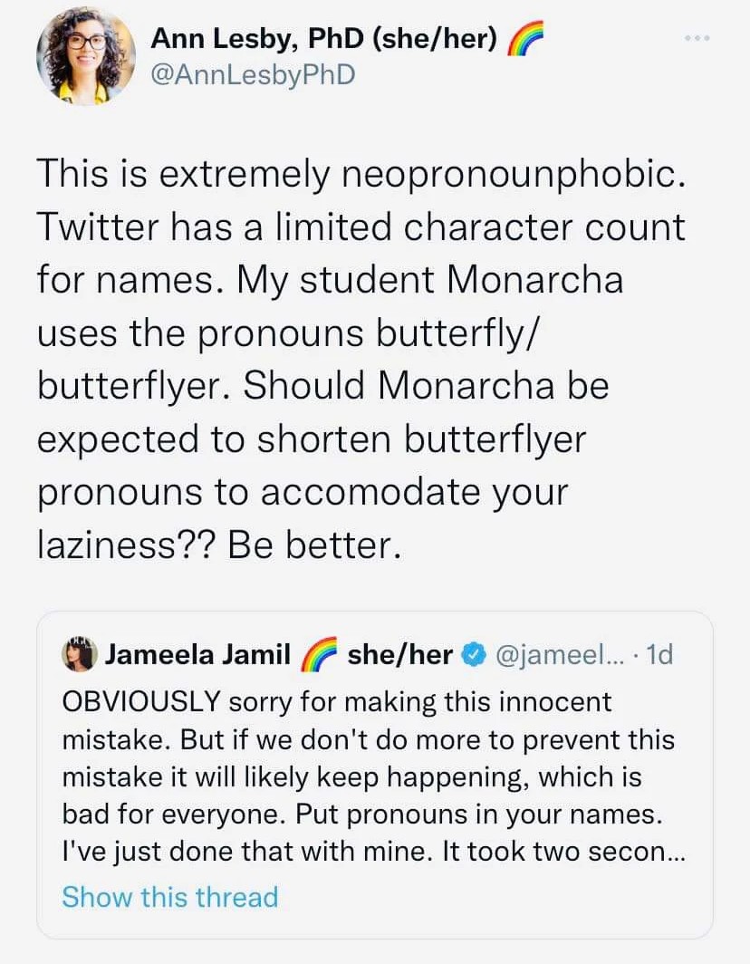750x964 pixels.
Task: Click 'Put pronouns in your names' sentence
Action: pyautogui.click(x=479, y=814)
